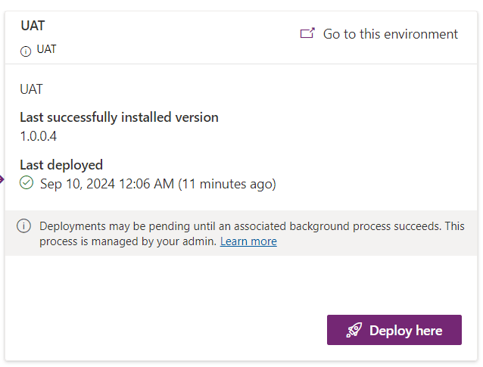Click the UAT description text in card body
Viewport: 483px width, 367px height.
tap(31, 89)
